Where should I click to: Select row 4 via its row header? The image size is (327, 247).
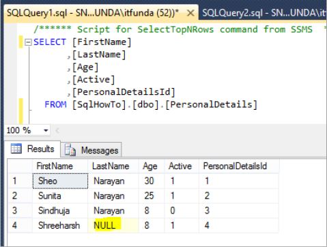click(x=20, y=225)
